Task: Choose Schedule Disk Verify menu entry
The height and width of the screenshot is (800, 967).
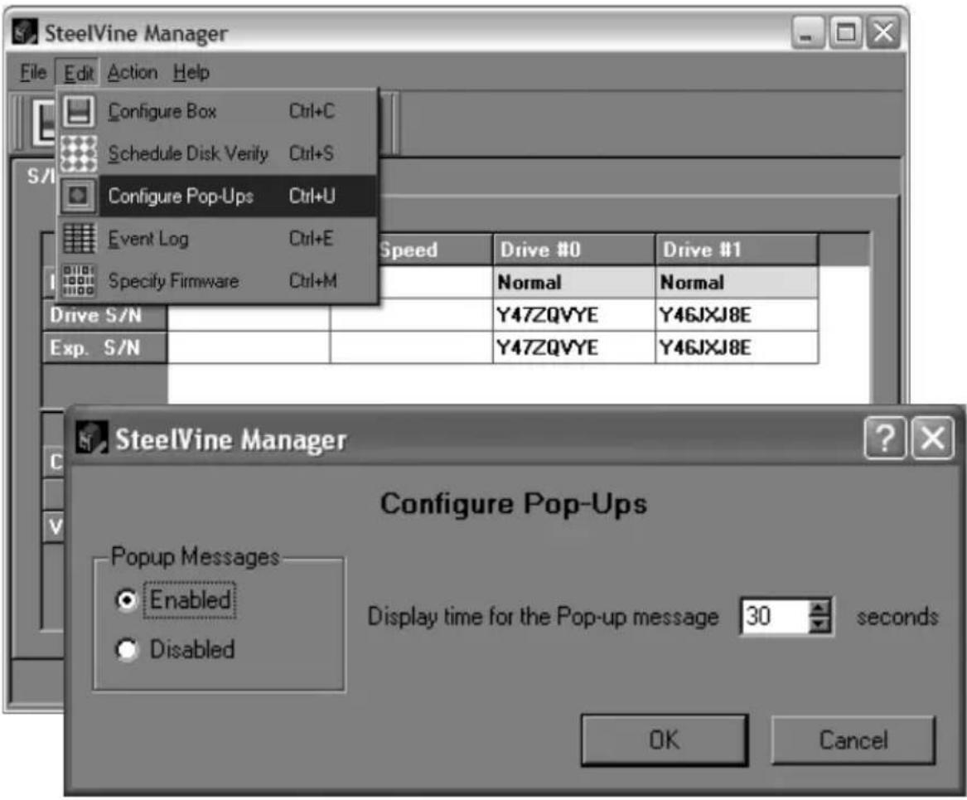Action: (217, 153)
